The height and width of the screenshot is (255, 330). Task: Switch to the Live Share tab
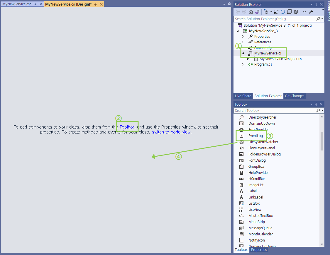pos(243,96)
